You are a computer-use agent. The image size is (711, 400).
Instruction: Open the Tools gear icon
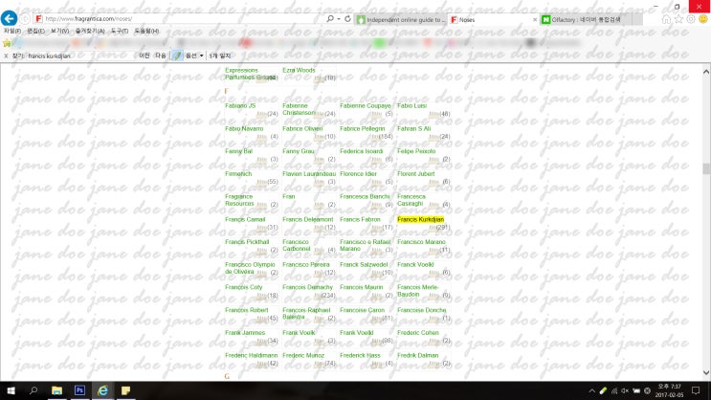pos(691,19)
